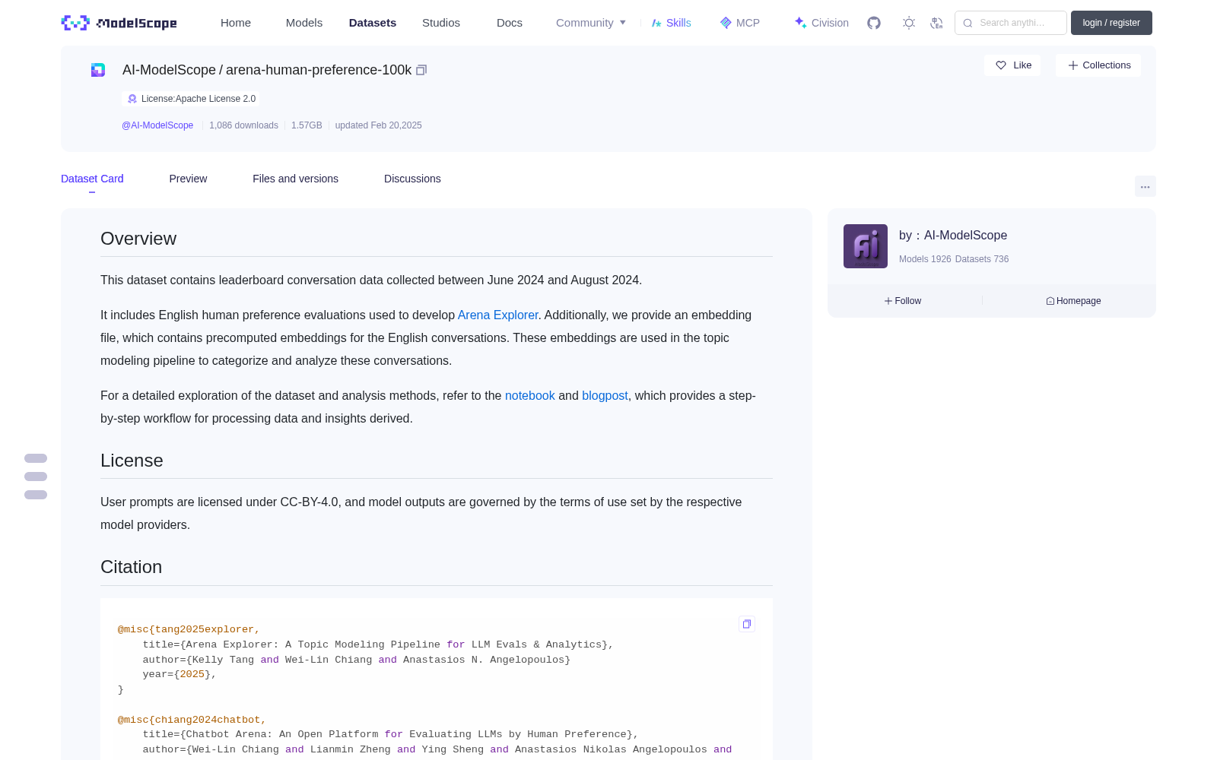
Task: Click the @misc{chiang2024chatbot citation line
Action: click(x=192, y=720)
